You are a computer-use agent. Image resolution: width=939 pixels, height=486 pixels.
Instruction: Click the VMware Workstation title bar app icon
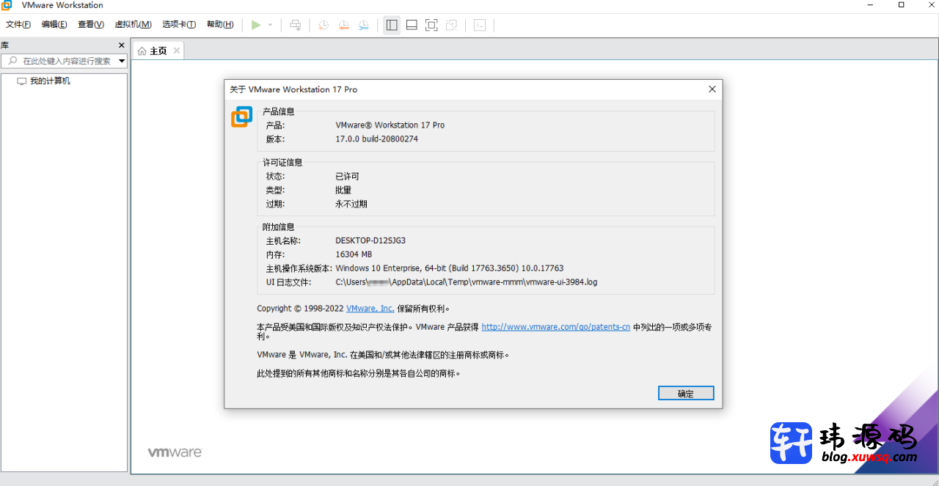tap(7, 5)
